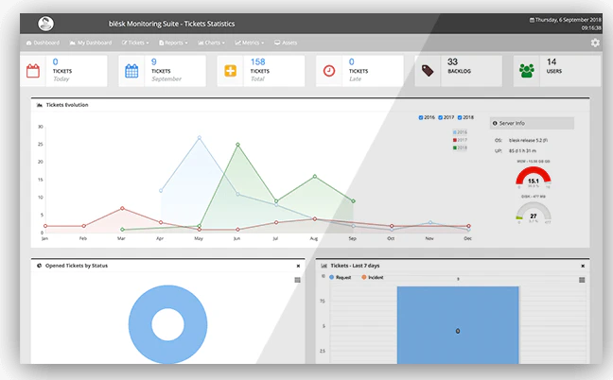Screen dimensions: 613x380
Task: Click the Tickets Last 7 days bar icon
Action: click(324, 266)
